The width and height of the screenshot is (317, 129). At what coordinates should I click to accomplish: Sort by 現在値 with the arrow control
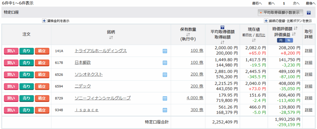[x=254, y=40]
